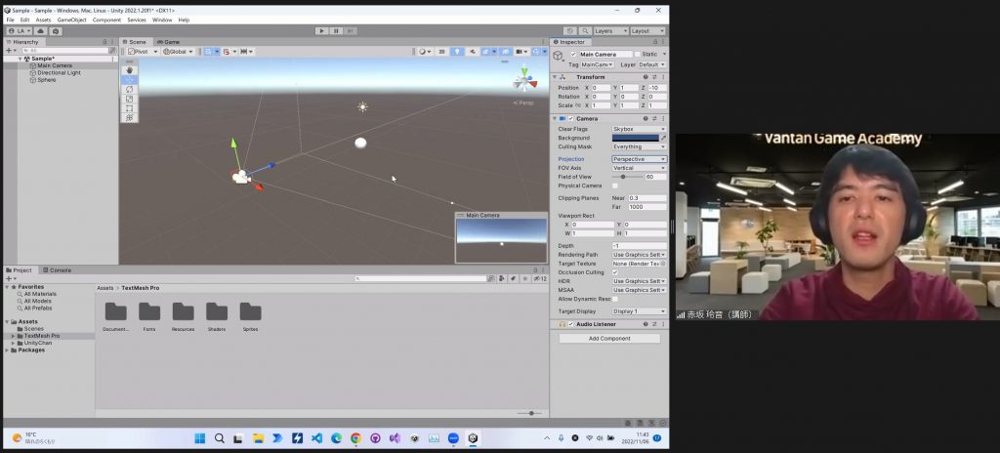
Task: Select the Rect tool in Scene toolbar
Action: point(130,108)
